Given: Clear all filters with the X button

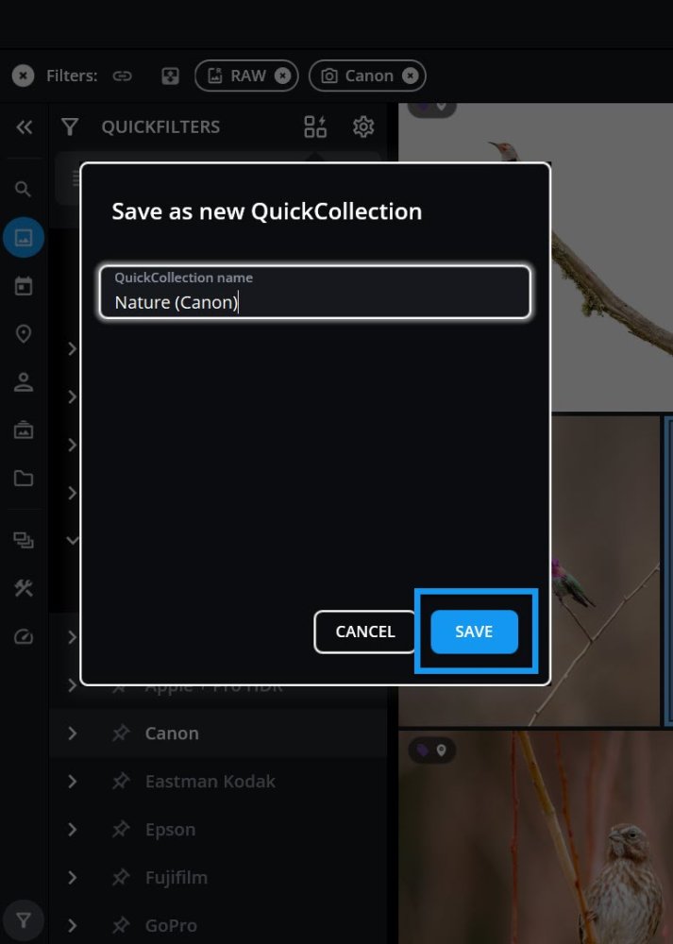Looking at the screenshot, I should (23, 76).
